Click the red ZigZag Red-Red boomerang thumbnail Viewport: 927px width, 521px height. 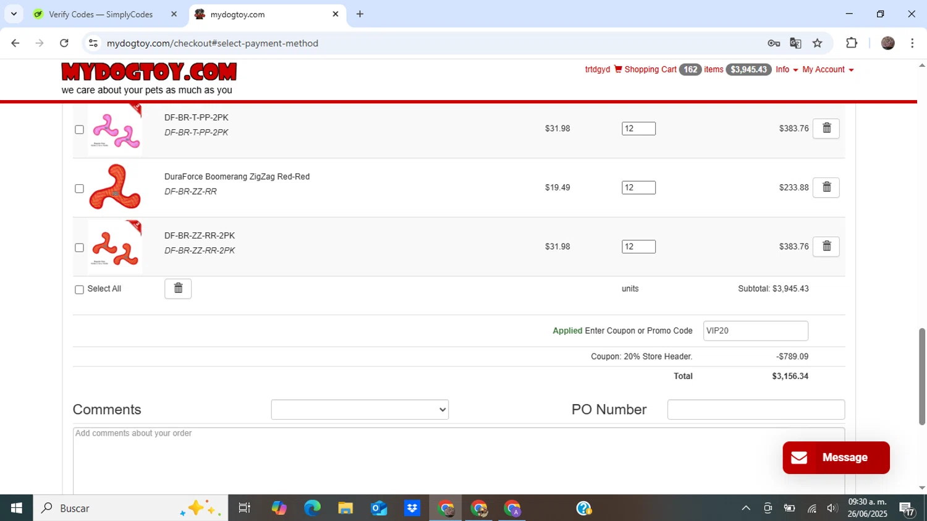pyautogui.click(x=115, y=187)
